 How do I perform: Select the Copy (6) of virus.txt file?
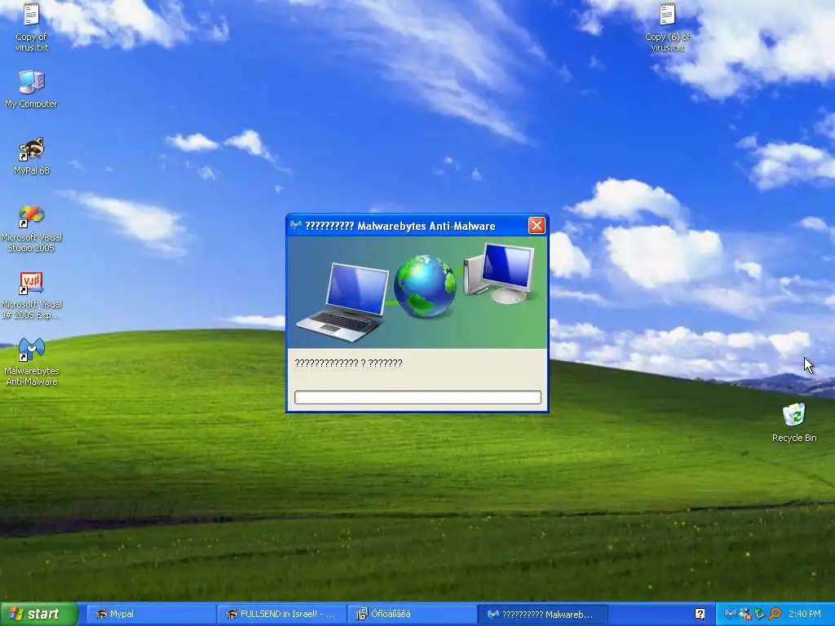pyautogui.click(x=667, y=27)
